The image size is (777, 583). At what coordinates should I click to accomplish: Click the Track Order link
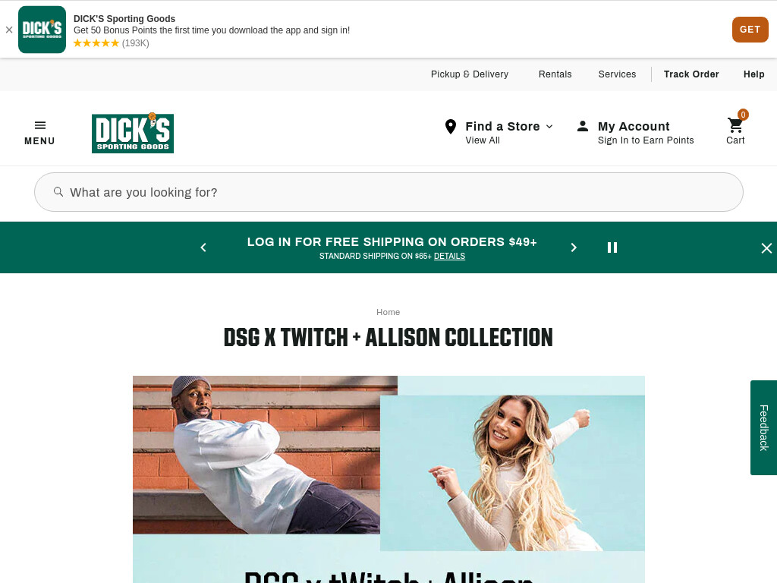(690, 74)
